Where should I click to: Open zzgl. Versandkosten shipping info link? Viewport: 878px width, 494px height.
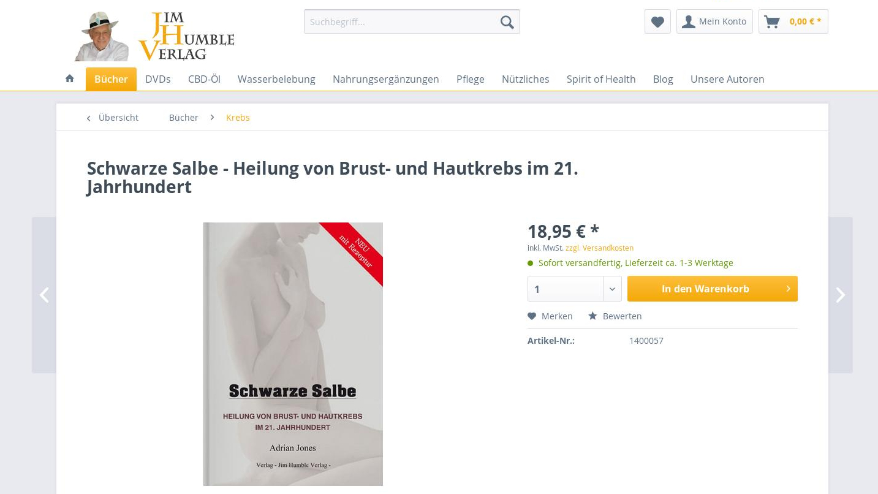[x=599, y=248]
